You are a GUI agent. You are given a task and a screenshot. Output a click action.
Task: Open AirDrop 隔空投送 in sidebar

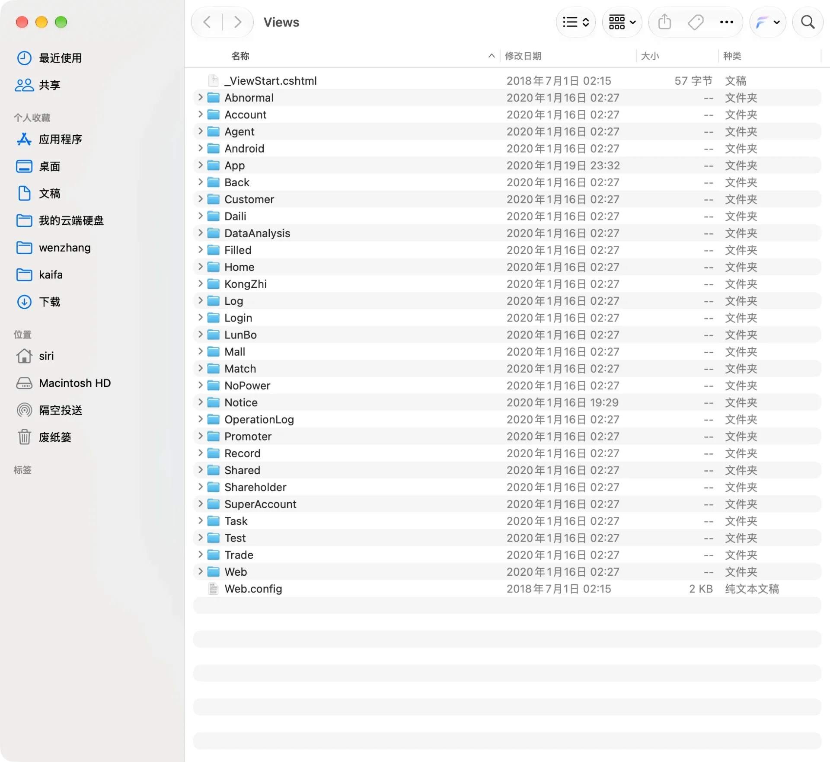pos(49,410)
